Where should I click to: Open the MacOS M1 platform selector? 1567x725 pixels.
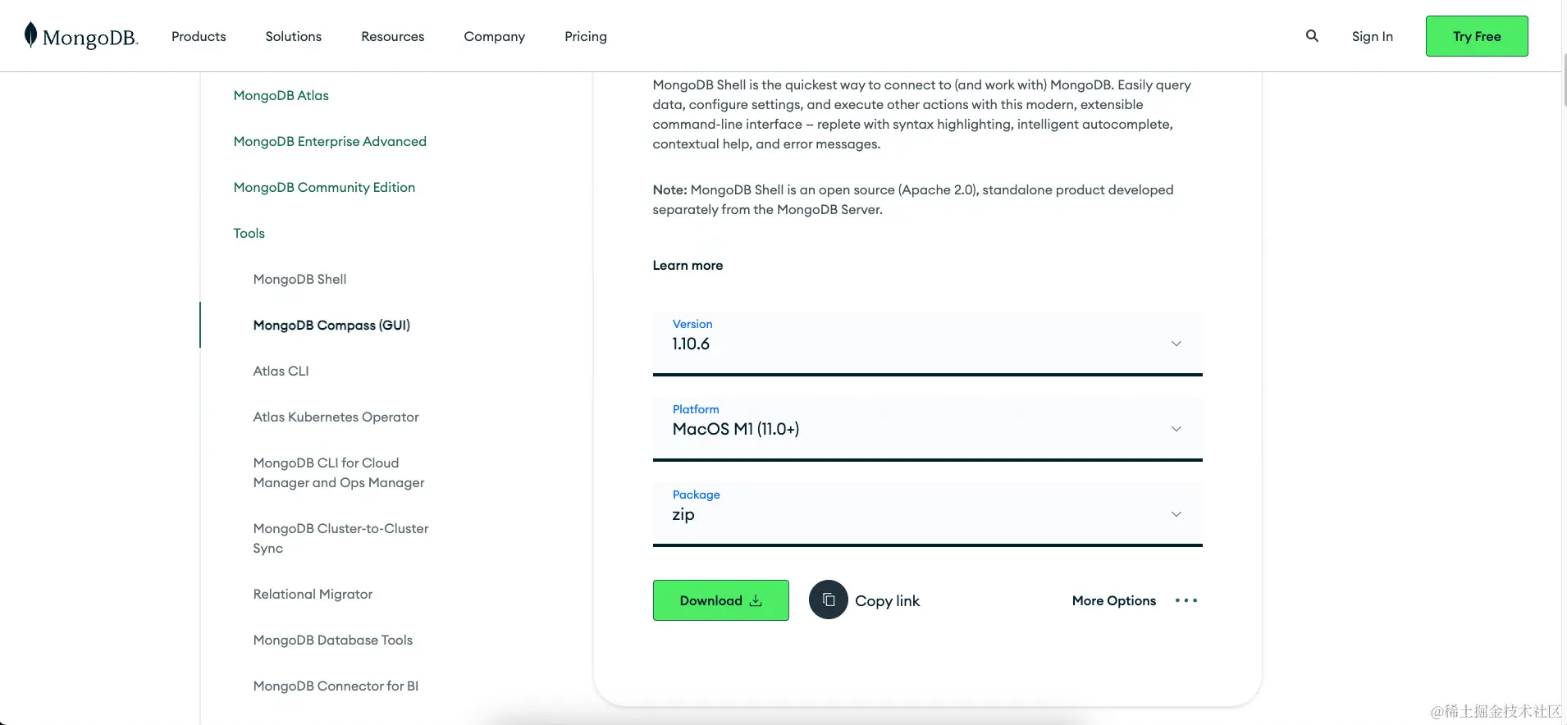point(927,428)
